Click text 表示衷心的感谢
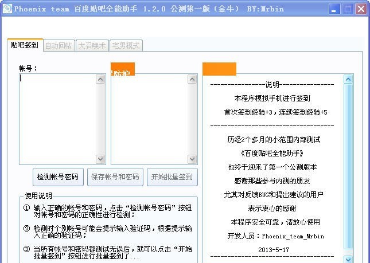 [272, 209]
